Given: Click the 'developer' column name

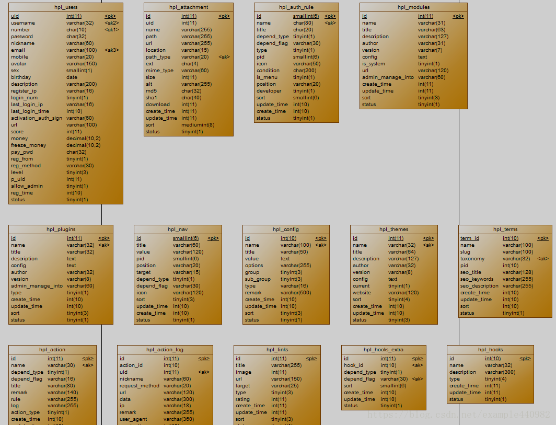Looking at the screenshot, I should pyautogui.click(x=269, y=91).
